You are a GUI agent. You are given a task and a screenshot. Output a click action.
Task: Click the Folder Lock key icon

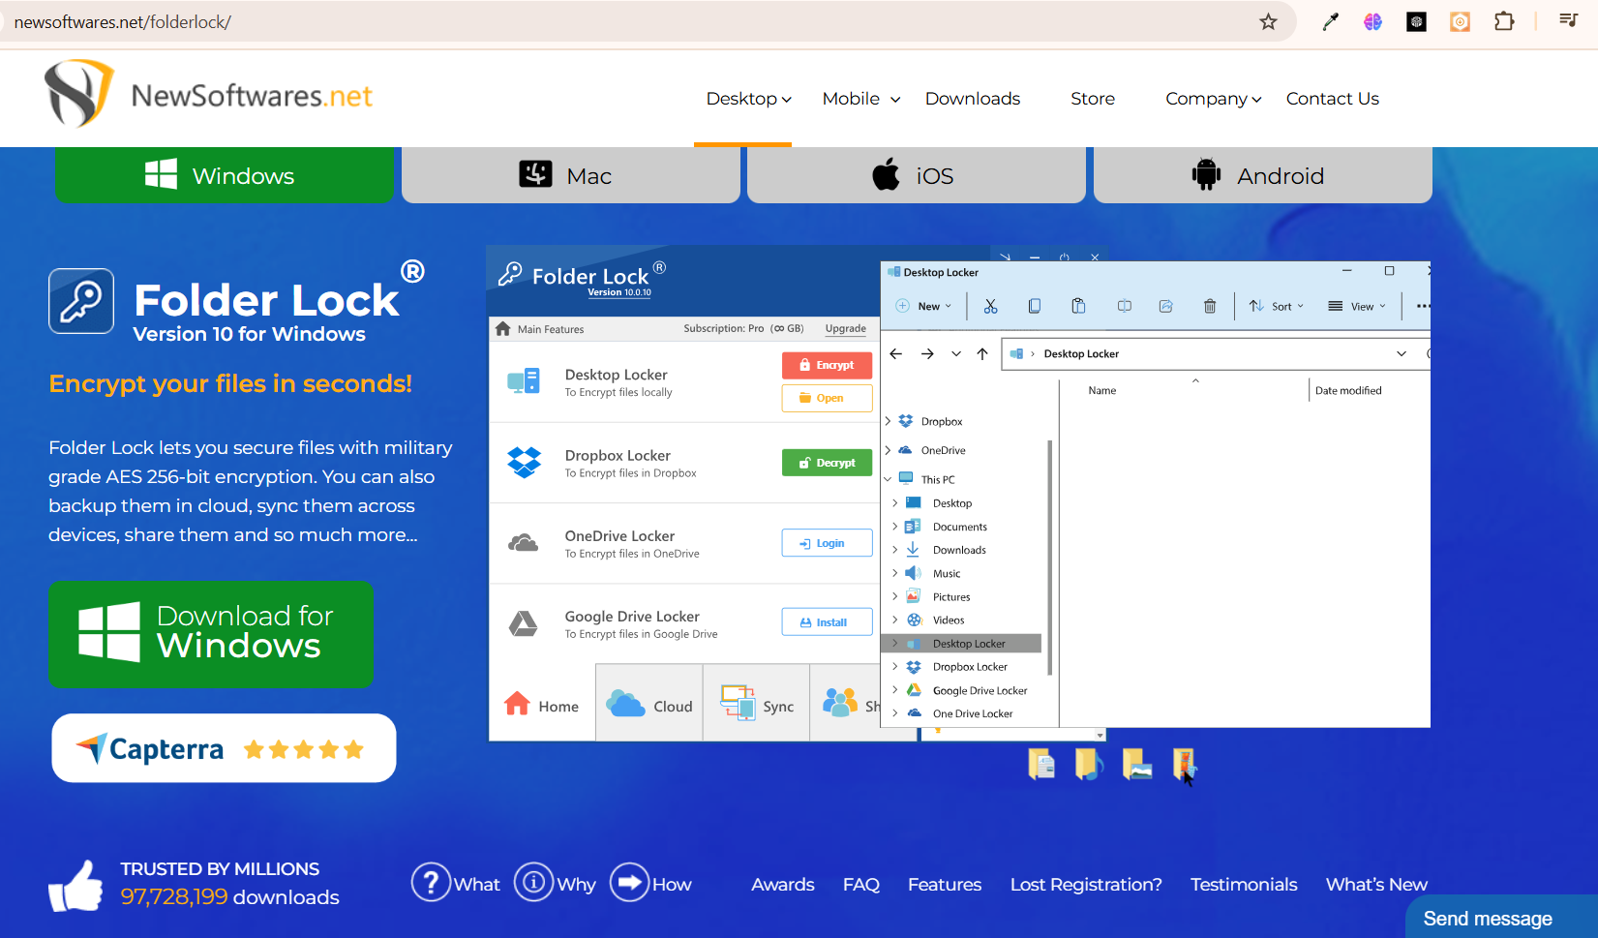[81, 301]
